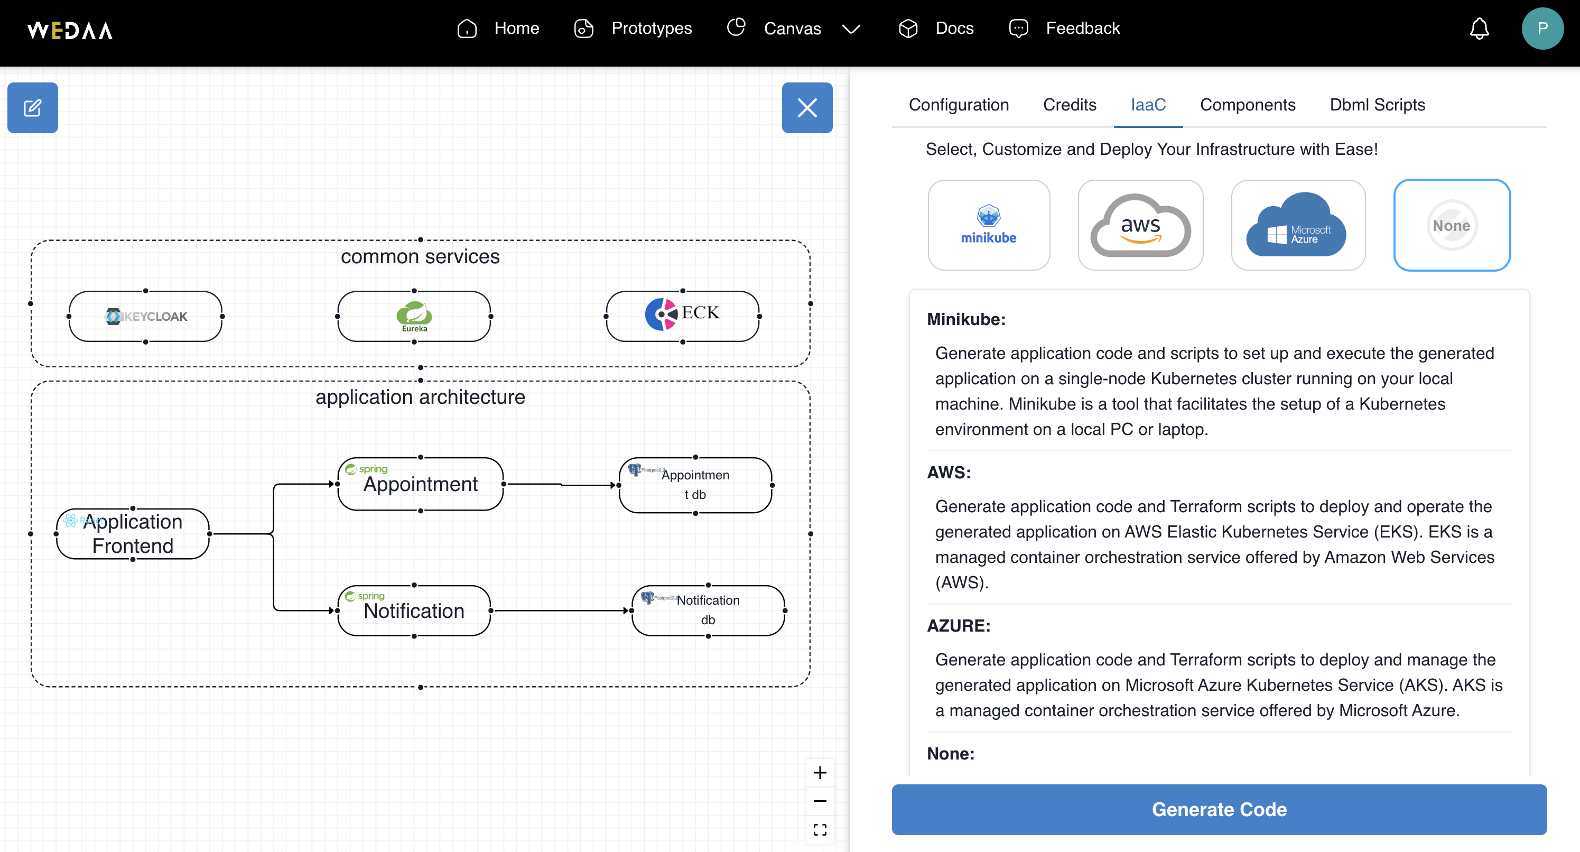Click the None: description heading
Screen dimensions: 1580x852
951,753
